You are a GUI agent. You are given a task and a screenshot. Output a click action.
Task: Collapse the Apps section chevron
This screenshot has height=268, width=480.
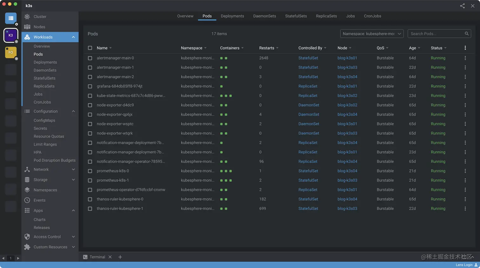(73, 210)
